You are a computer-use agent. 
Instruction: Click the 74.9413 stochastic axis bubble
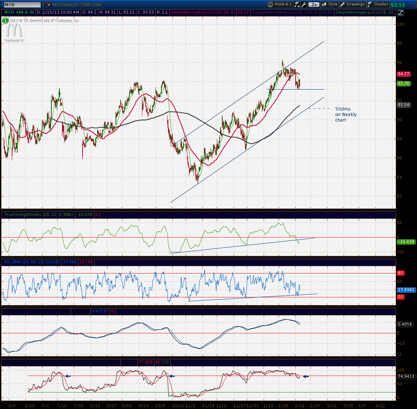click(406, 377)
